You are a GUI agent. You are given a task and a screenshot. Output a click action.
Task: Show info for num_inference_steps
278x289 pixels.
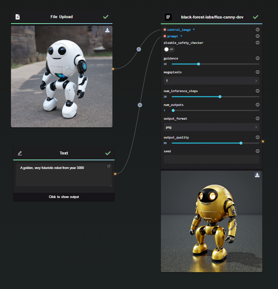point(258,91)
